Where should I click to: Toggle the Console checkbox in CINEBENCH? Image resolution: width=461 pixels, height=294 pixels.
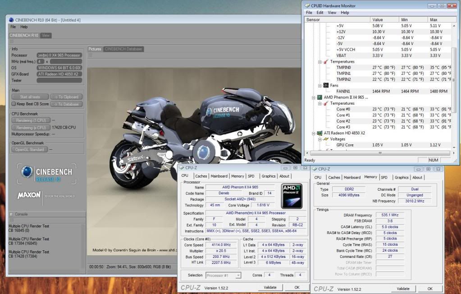(x=11, y=214)
